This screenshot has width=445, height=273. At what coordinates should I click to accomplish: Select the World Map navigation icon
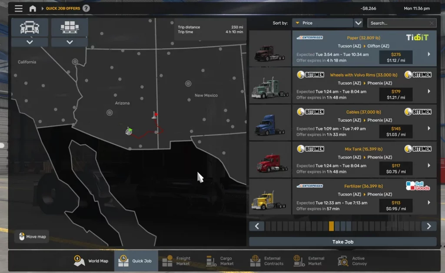(x=78, y=261)
